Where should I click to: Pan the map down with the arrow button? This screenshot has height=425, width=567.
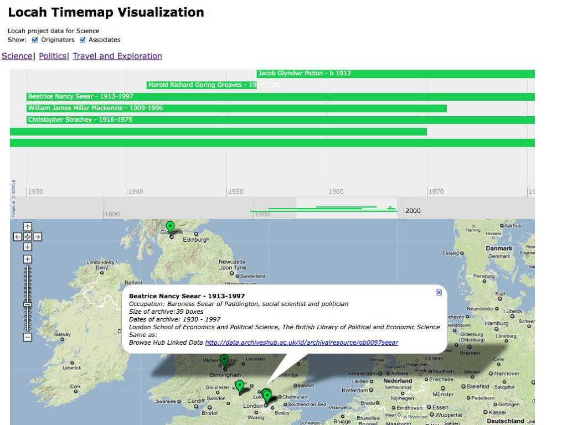click(x=28, y=247)
